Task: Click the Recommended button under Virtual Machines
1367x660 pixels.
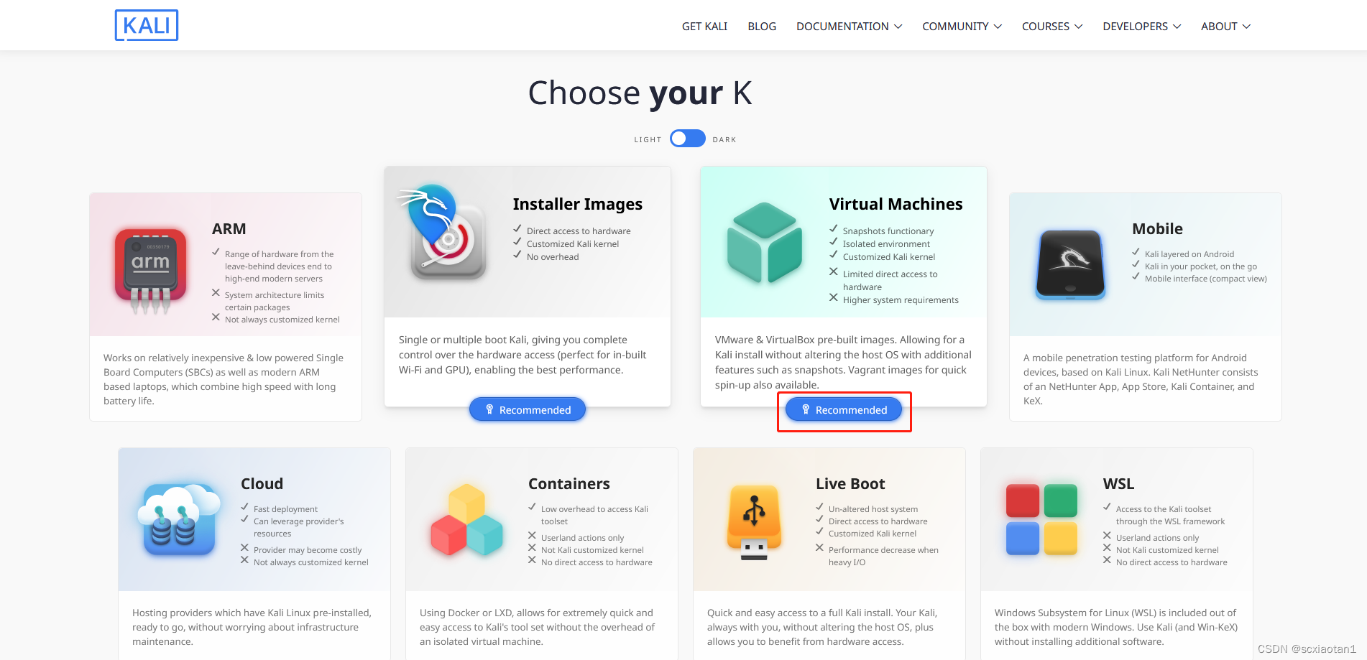Action: (844, 409)
